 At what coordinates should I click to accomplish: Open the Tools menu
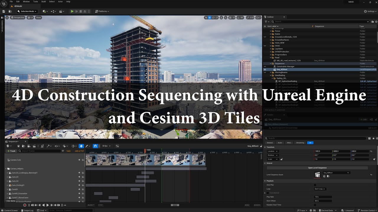coord(35,1)
